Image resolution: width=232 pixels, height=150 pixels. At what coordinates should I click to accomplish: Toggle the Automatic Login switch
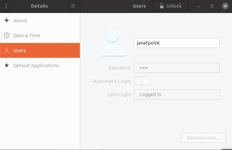click(x=142, y=81)
